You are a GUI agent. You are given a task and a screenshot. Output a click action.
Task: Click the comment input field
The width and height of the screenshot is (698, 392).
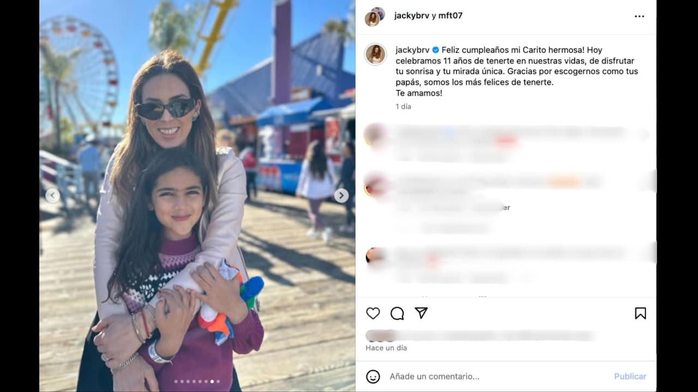pyautogui.click(x=496, y=376)
